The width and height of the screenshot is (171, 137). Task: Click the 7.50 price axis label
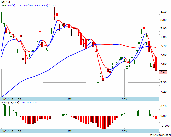click(164, 64)
